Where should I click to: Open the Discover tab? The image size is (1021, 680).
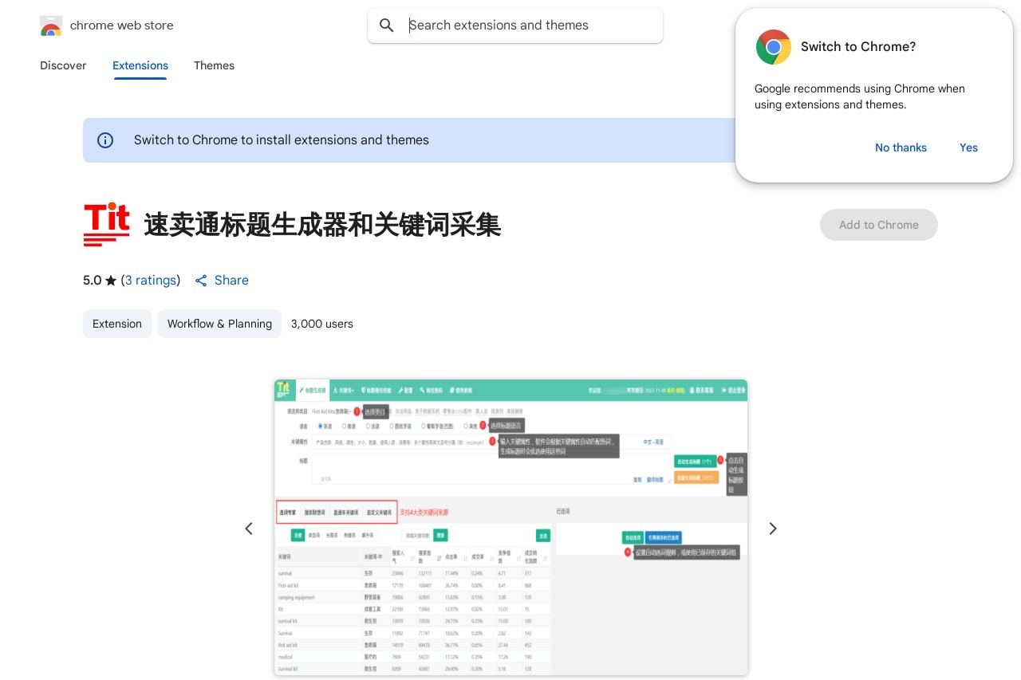pyautogui.click(x=63, y=65)
